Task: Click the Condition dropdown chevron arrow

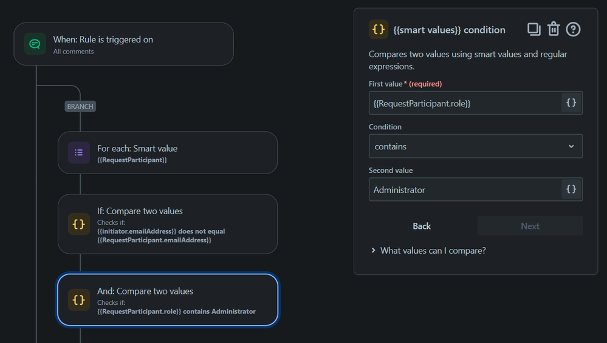Action: click(571, 146)
